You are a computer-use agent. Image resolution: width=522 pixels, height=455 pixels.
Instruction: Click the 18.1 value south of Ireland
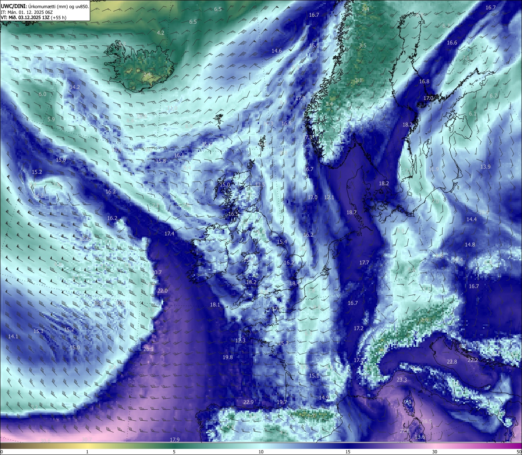click(x=215, y=304)
